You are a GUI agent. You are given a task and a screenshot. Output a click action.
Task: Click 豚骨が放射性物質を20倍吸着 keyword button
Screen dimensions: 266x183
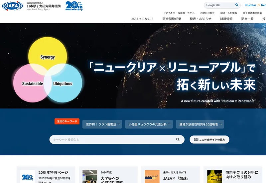click(200, 124)
